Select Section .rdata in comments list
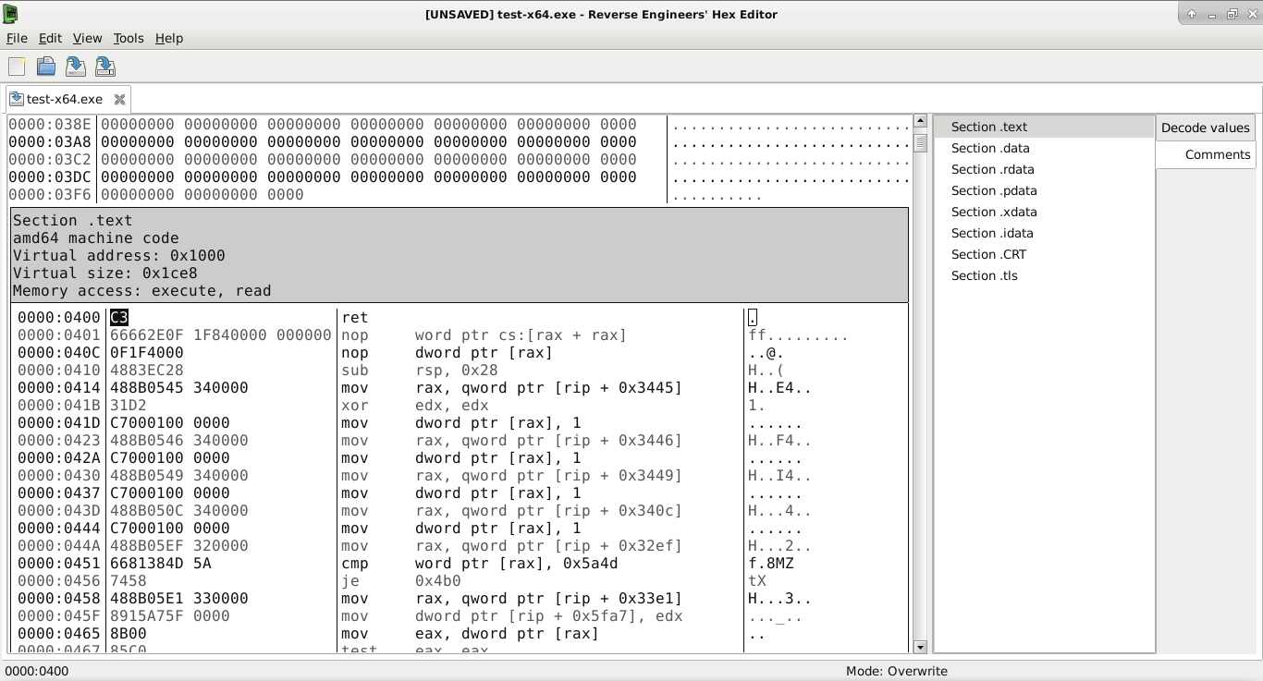 click(x=1044, y=169)
